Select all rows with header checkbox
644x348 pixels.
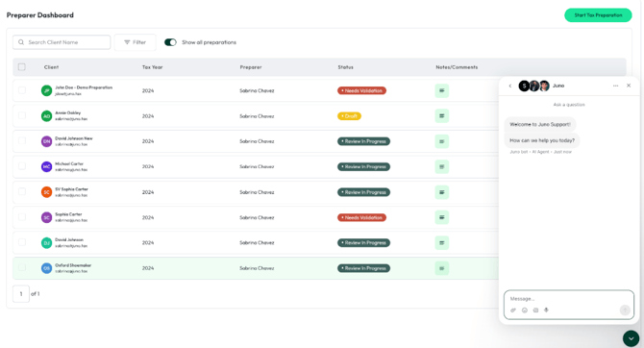point(22,67)
